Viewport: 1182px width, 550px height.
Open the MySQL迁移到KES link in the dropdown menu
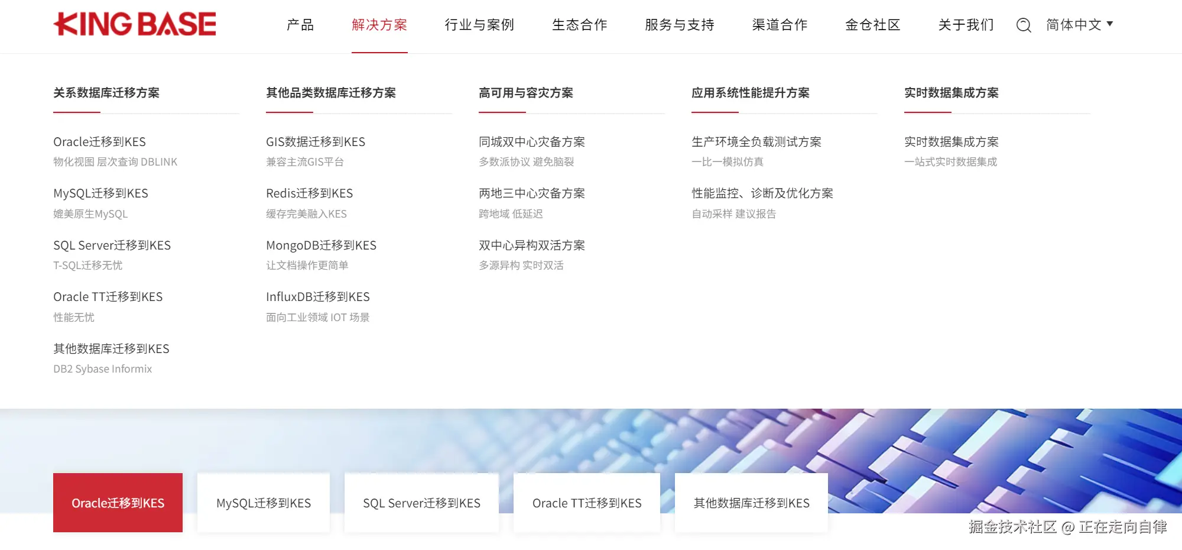(100, 193)
